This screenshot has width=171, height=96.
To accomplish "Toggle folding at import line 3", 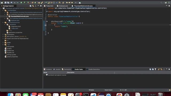I will click(x=47, y=11).
